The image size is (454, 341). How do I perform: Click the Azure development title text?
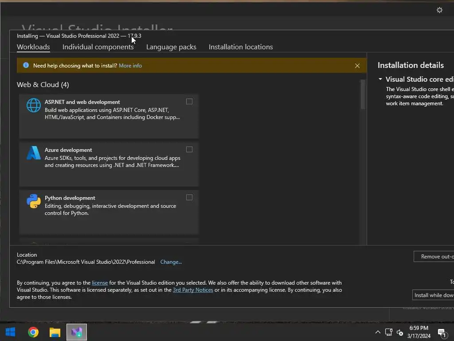[68, 150]
